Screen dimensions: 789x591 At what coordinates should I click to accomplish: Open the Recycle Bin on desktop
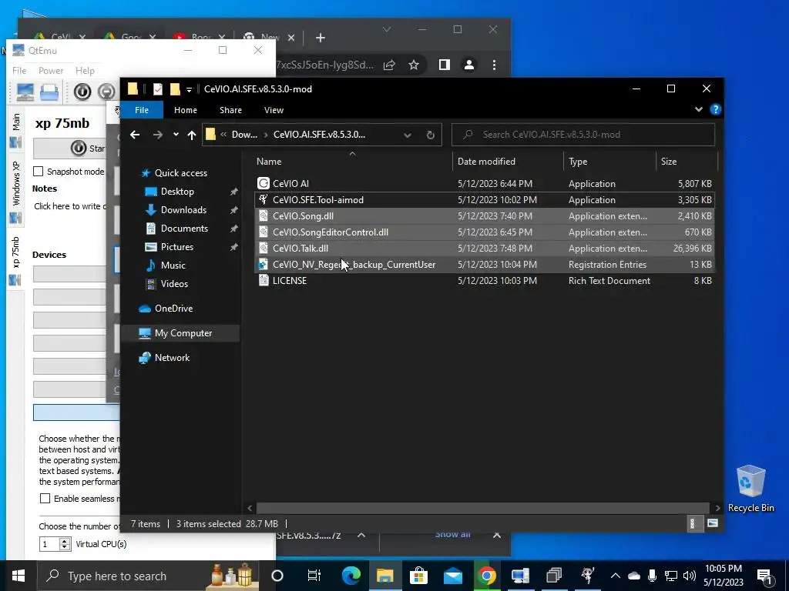click(750, 488)
